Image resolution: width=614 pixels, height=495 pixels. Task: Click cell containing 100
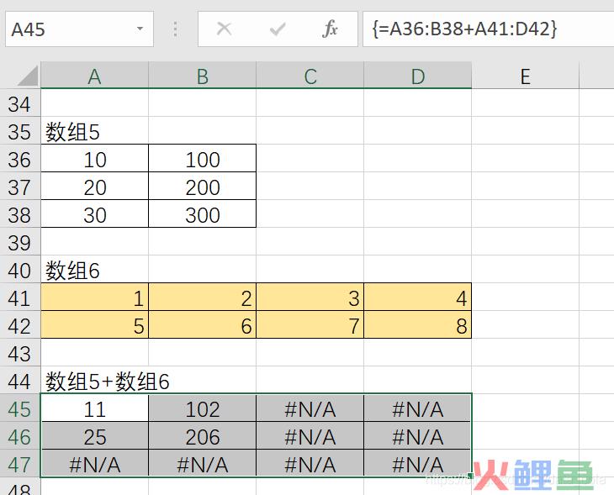pos(203,160)
